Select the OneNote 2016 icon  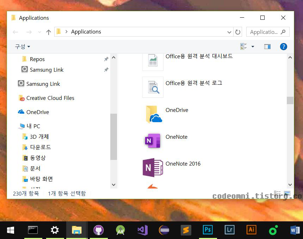[153, 168]
